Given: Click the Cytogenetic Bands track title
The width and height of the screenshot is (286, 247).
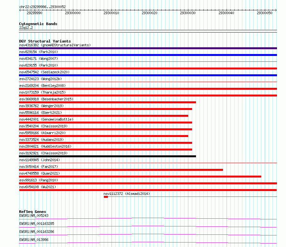Looking at the screenshot, I should coord(38,24).
